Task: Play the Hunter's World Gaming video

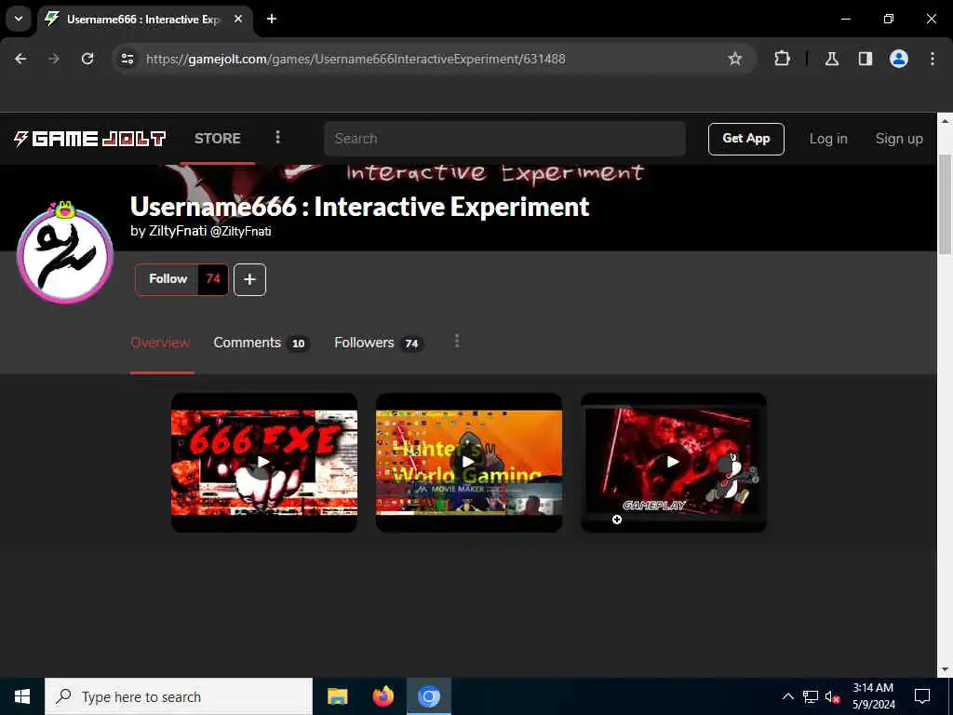Action: [x=469, y=462]
